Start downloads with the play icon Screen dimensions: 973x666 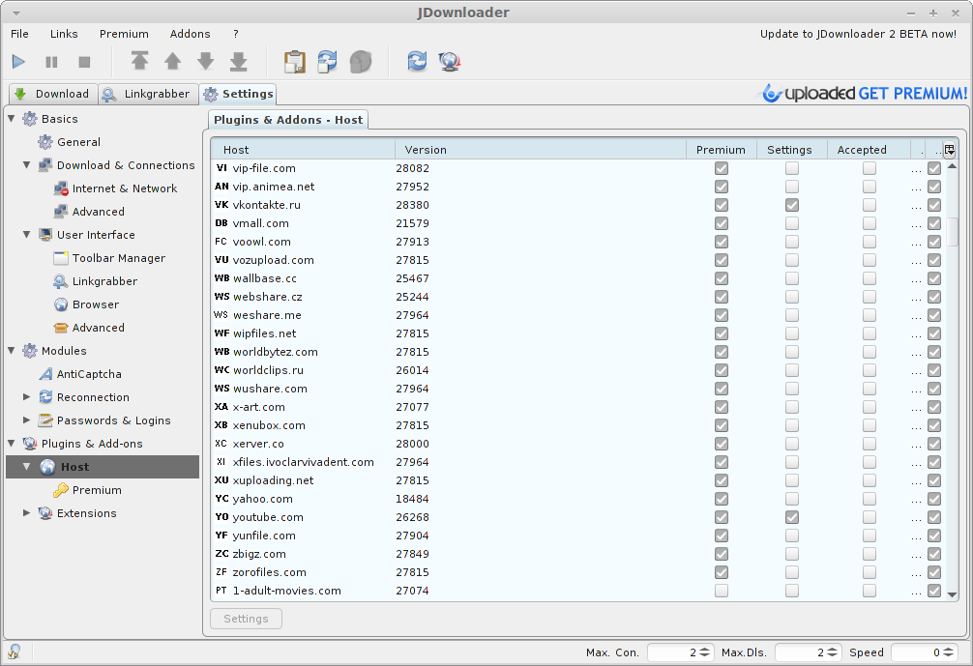click(x=18, y=62)
